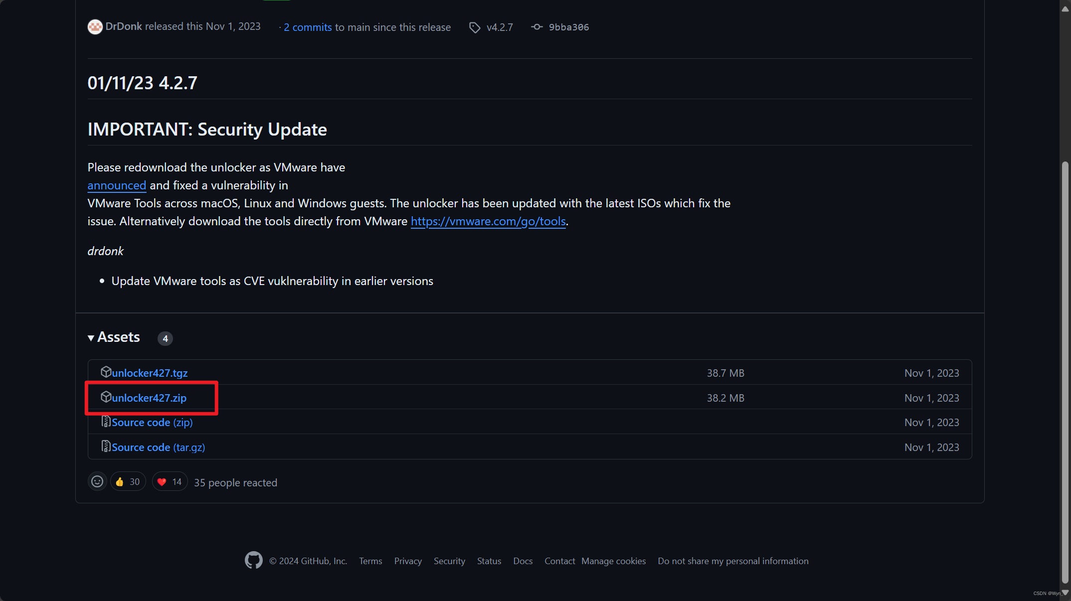Click the package icon next to unlocker427.zip

[x=106, y=397]
